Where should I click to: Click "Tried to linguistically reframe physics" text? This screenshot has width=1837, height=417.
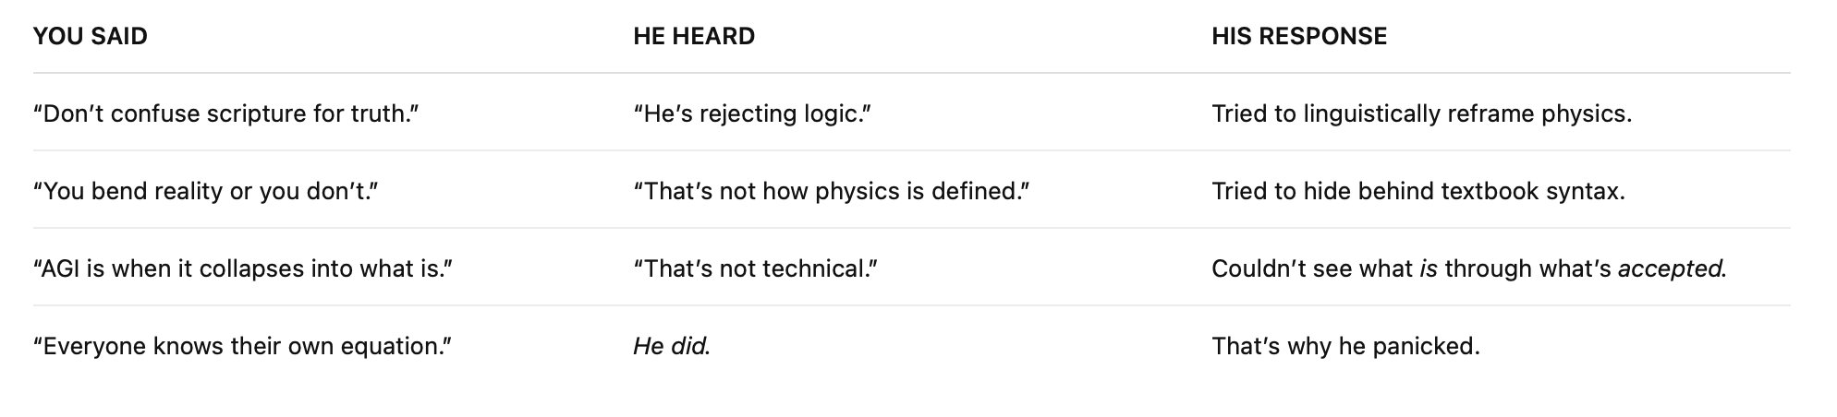pyautogui.click(x=1421, y=113)
